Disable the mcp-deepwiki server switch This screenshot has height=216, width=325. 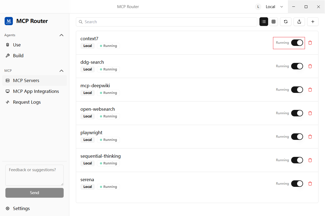point(297,90)
